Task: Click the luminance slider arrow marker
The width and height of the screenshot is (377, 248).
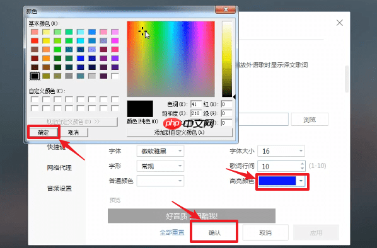Action: pyautogui.click(x=234, y=97)
